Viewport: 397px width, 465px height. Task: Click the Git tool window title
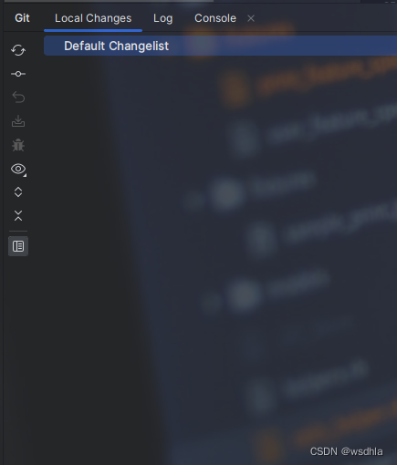[22, 18]
